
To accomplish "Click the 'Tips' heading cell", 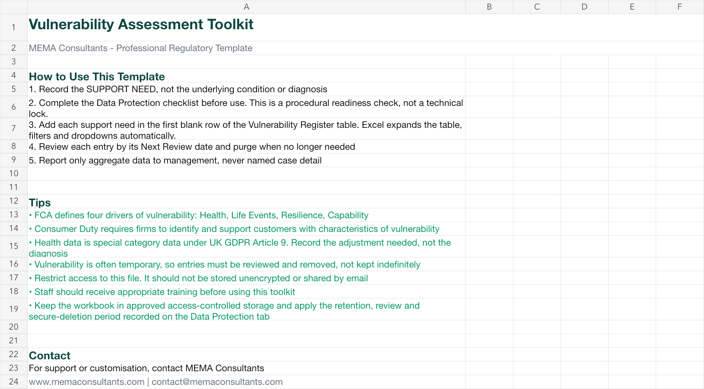I will click(247, 201).
